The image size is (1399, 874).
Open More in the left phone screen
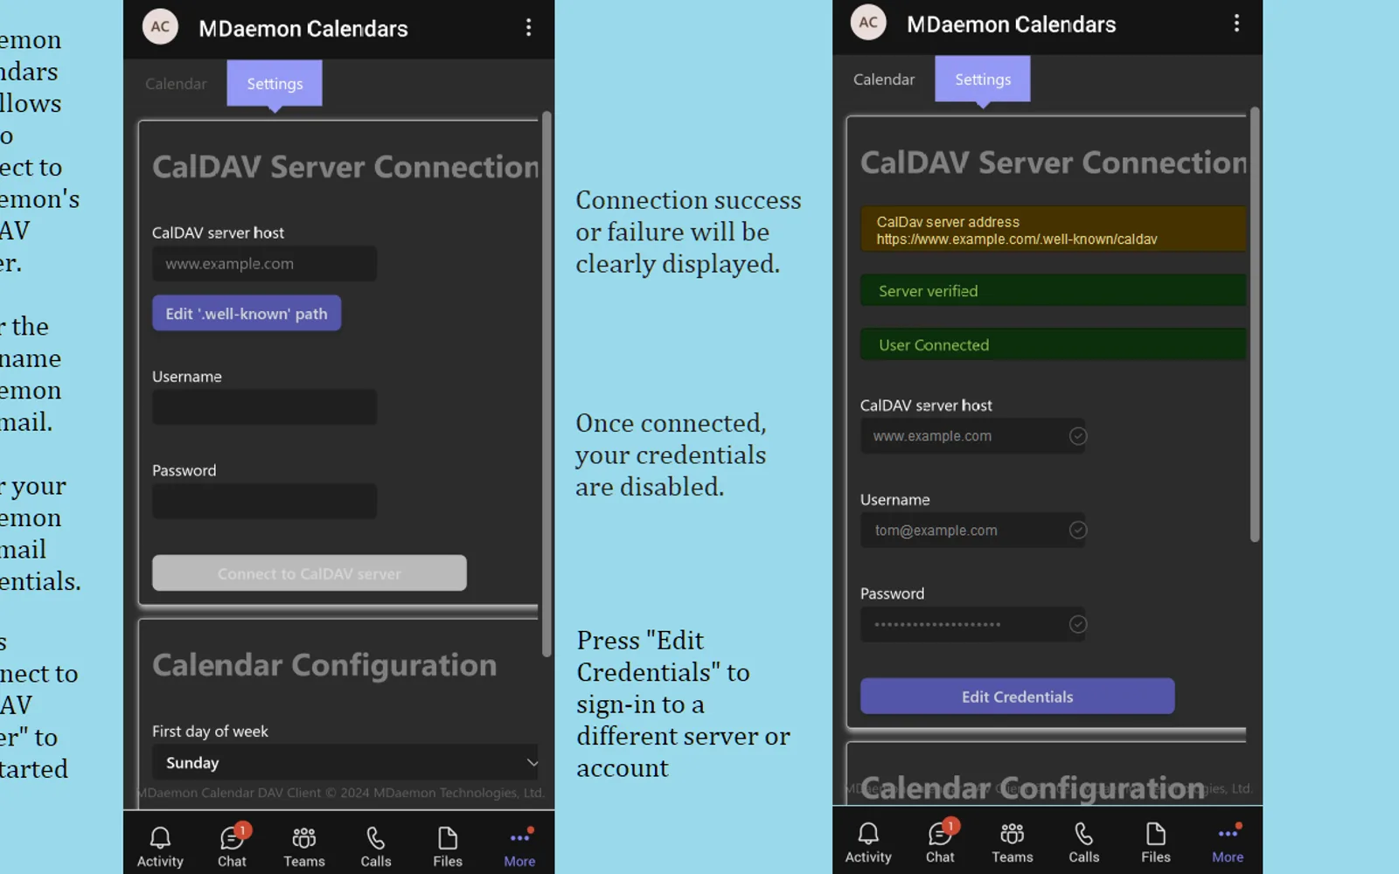[519, 846]
